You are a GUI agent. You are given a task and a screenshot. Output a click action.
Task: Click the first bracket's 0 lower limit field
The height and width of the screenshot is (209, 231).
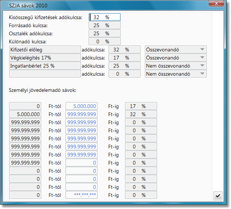coord(25,106)
